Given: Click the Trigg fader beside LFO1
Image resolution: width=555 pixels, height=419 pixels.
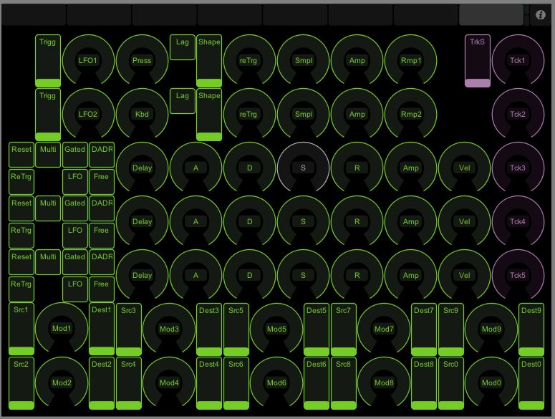Looking at the screenshot, I should tap(48, 61).
